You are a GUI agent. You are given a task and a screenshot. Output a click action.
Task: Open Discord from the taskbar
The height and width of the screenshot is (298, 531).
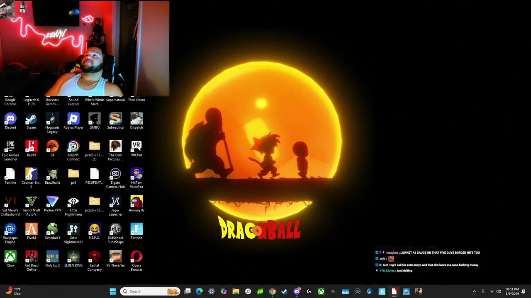[x=297, y=291]
